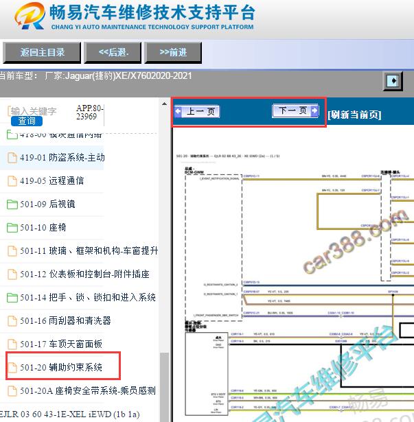Click the 返回主目录 button
This screenshot has width=414, height=422.
[42, 52]
